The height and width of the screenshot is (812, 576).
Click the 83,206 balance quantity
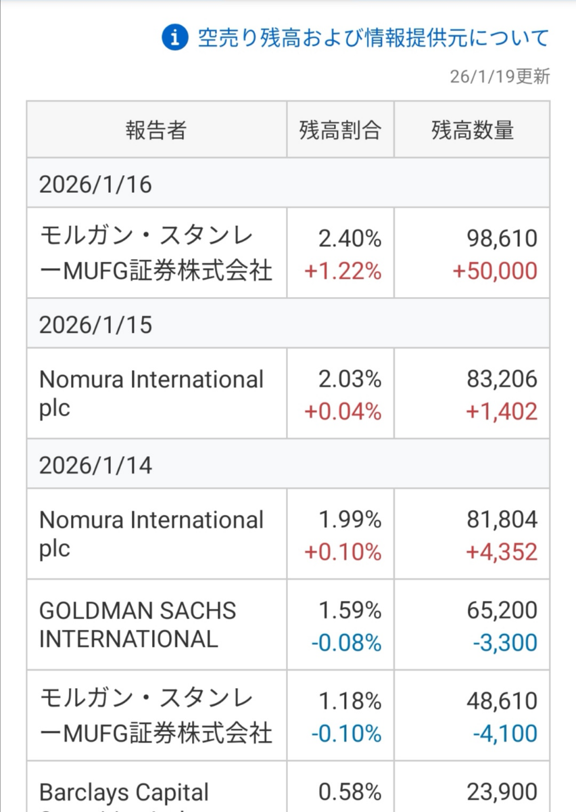[x=504, y=379]
